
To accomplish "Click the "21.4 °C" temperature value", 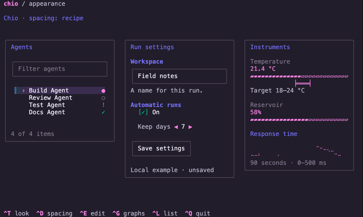I will pyautogui.click(x=263, y=69).
